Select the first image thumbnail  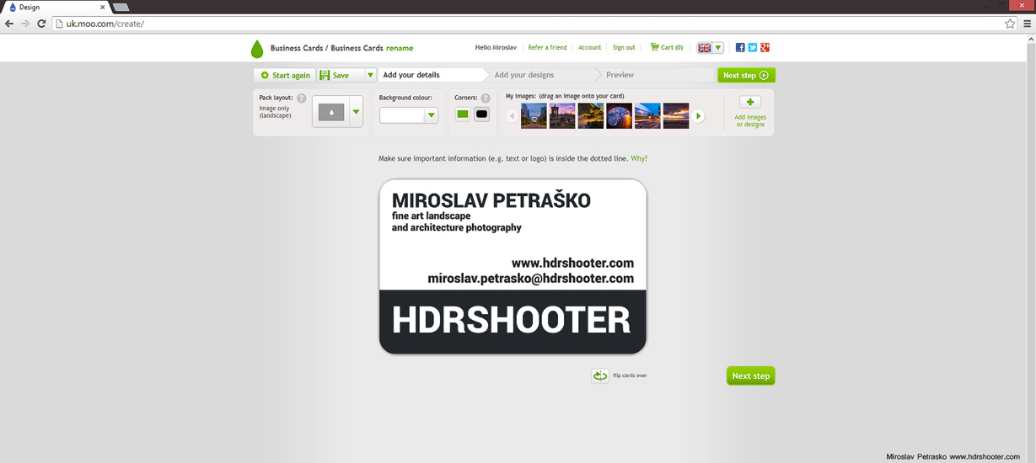[534, 116]
